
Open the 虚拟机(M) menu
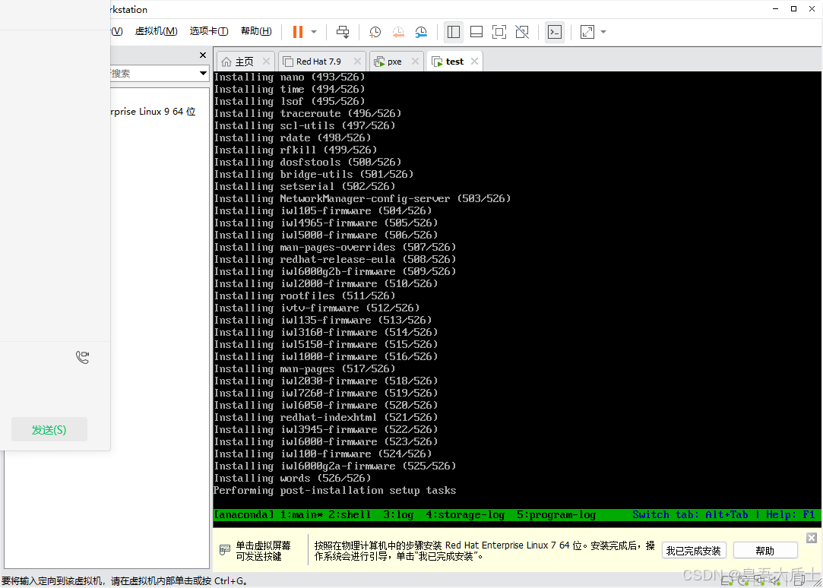click(x=157, y=31)
